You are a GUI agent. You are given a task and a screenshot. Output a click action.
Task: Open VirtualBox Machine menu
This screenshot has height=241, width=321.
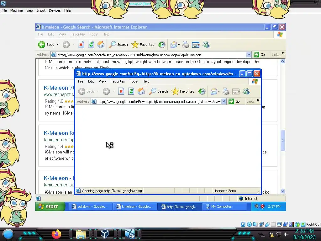(x=16, y=10)
